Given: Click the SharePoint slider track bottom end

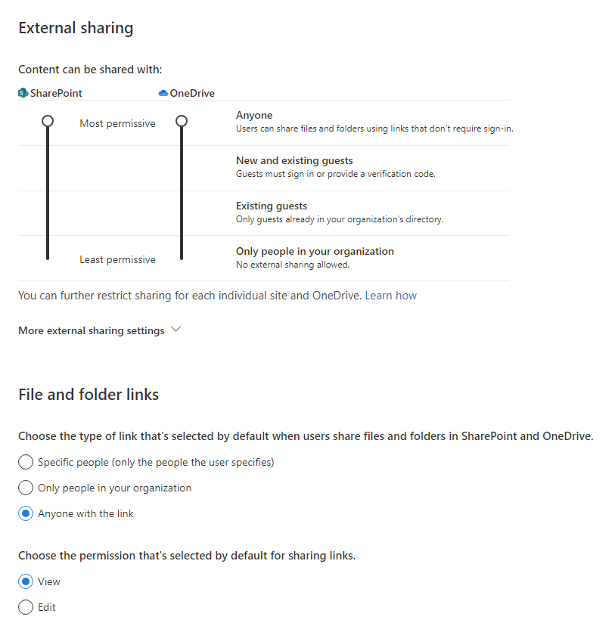Looking at the screenshot, I should 48,256.
